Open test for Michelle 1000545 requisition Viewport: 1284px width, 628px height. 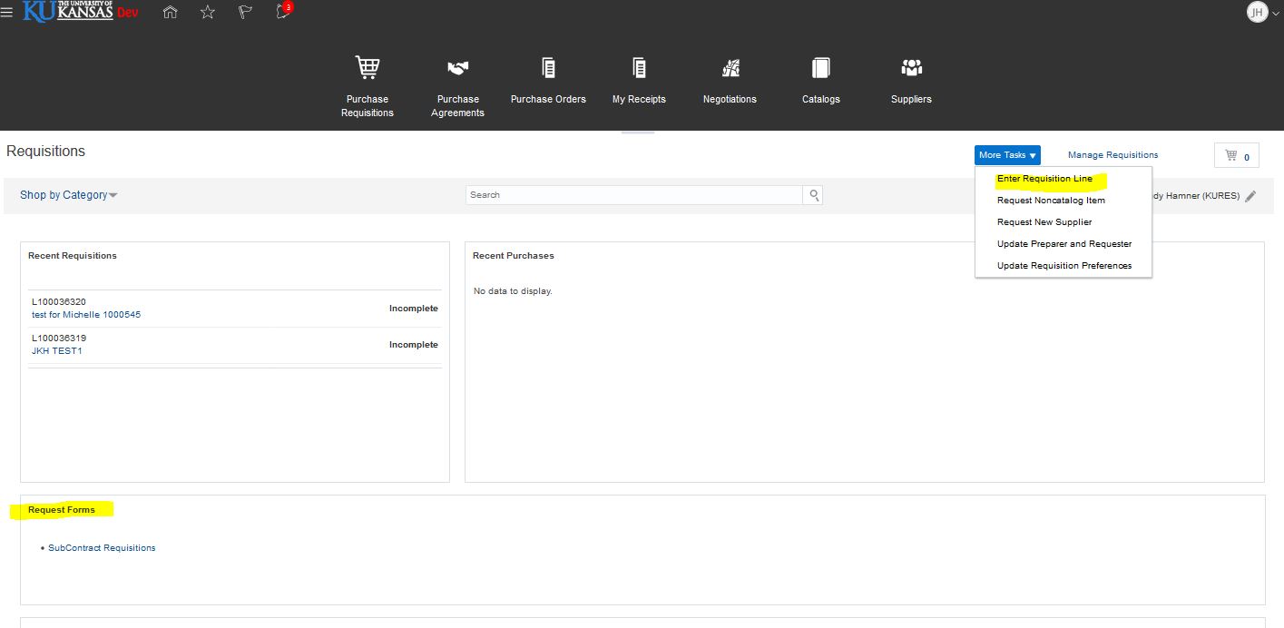click(x=86, y=315)
